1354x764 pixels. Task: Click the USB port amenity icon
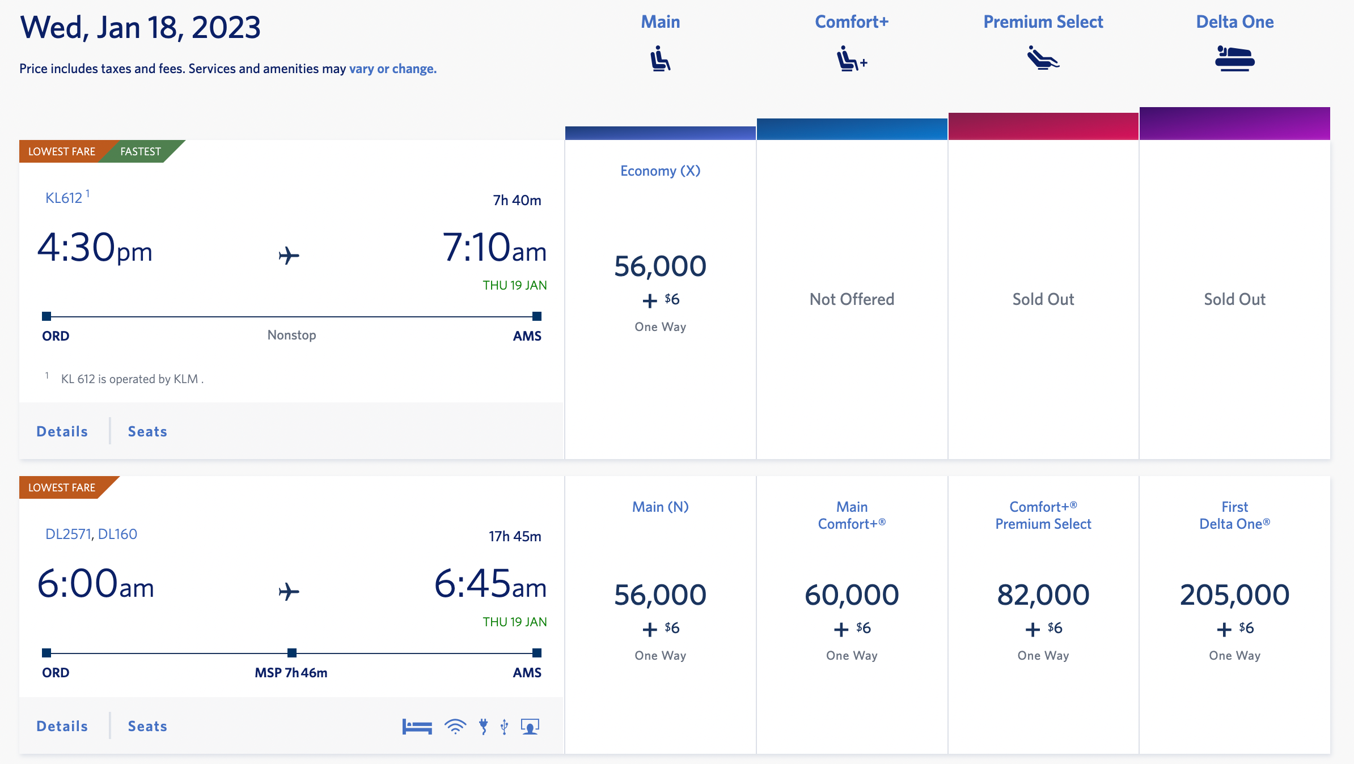(x=504, y=725)
